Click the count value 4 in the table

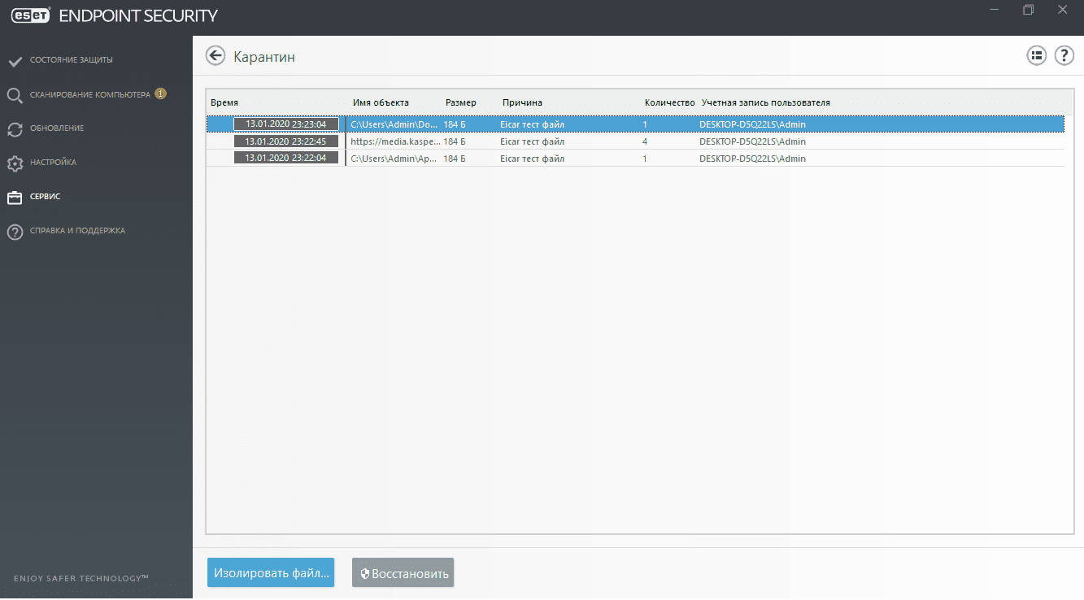(x=645, y=141)
